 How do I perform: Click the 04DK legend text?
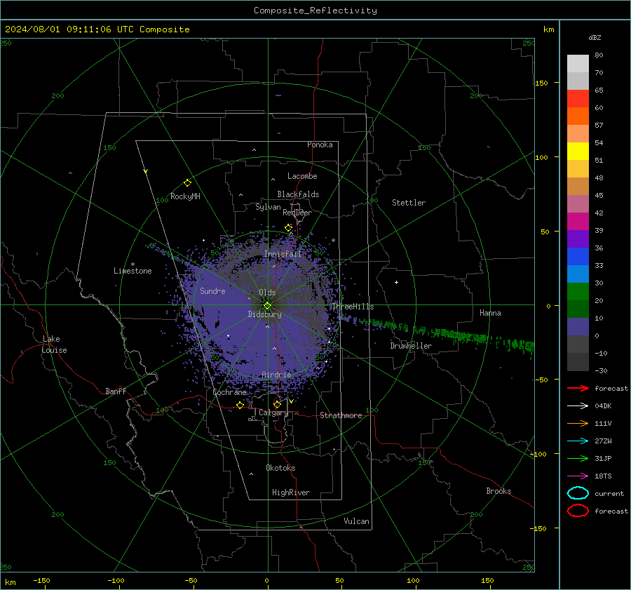[603, 406]
